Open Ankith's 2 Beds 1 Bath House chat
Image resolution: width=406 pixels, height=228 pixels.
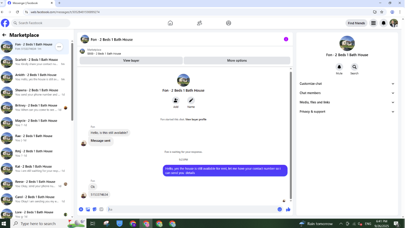[35, 77]
